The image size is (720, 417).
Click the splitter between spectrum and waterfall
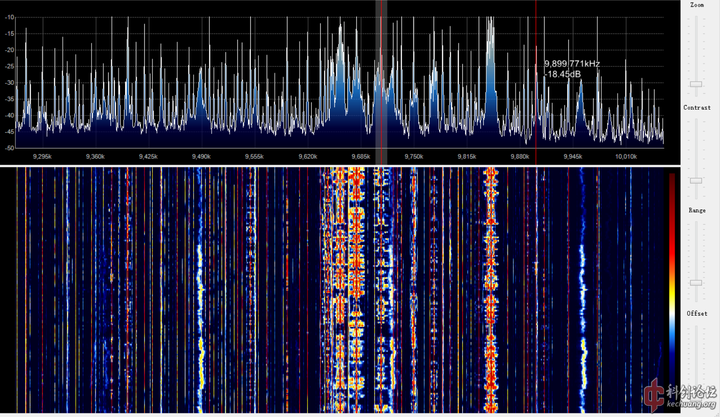coord(340,166)
